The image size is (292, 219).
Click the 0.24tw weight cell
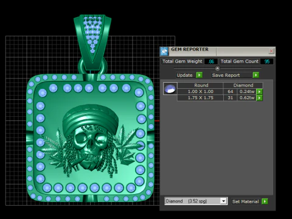click(x=246, y=92)
